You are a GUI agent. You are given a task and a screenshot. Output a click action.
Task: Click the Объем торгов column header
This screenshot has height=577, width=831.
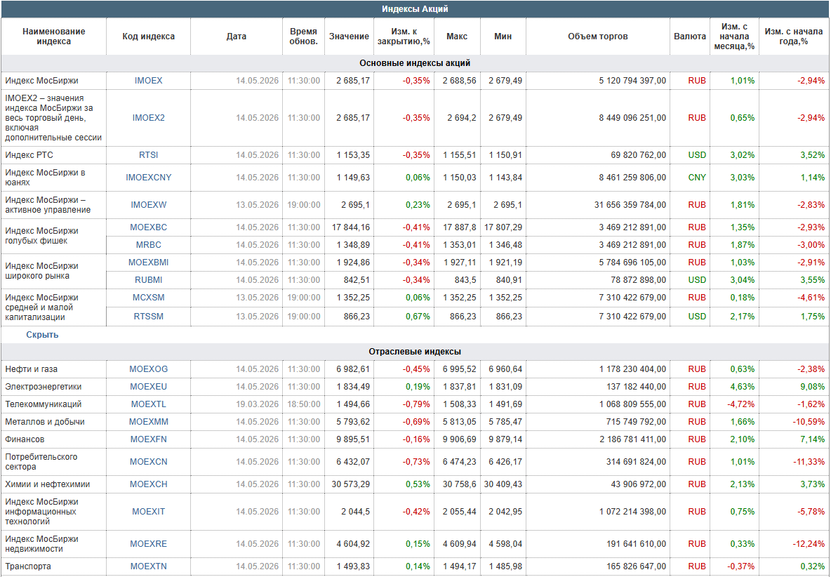(x=598, y=37)
